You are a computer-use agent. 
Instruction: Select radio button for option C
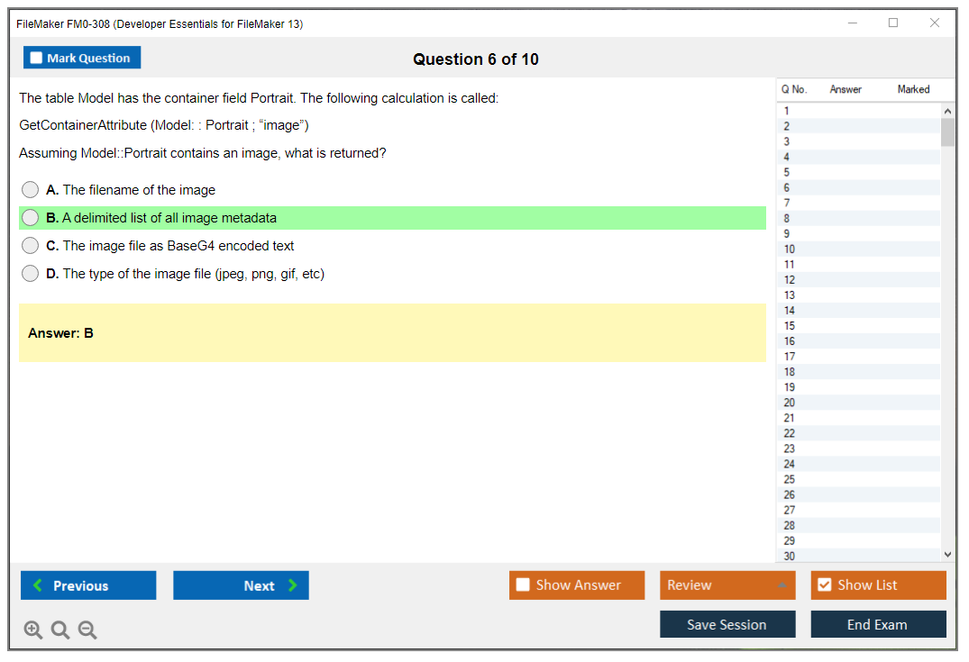31,246
